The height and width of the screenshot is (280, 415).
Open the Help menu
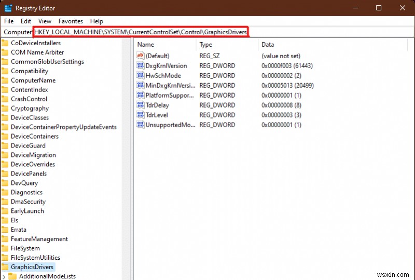96,21
